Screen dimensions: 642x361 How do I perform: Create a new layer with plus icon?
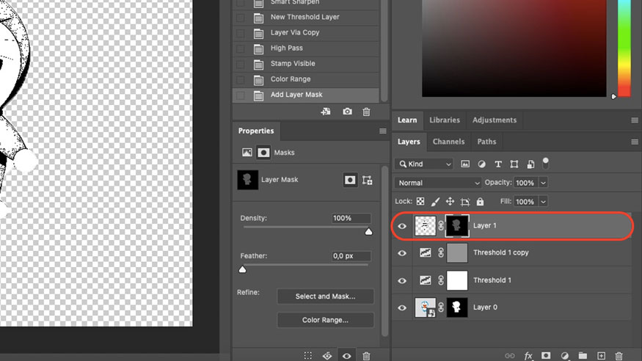point(601,356)
